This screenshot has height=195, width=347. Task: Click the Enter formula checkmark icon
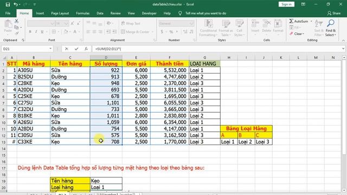click(76, 49)
